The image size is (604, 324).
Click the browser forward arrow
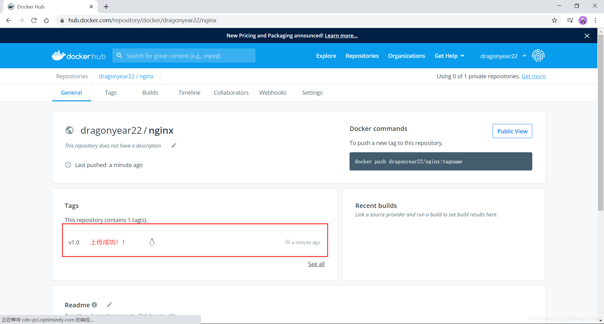(x=21, y=20)
